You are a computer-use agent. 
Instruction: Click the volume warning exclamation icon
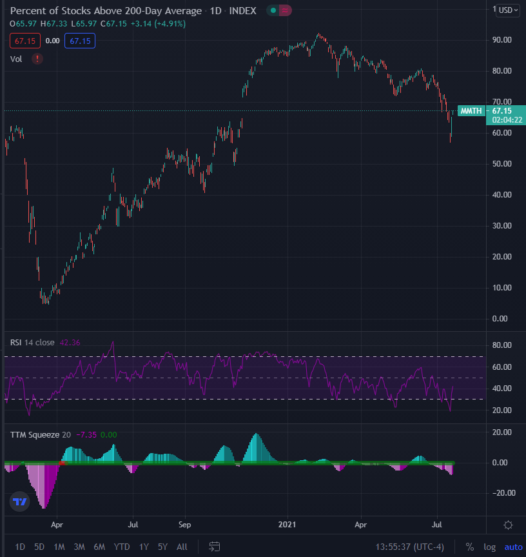37,59
